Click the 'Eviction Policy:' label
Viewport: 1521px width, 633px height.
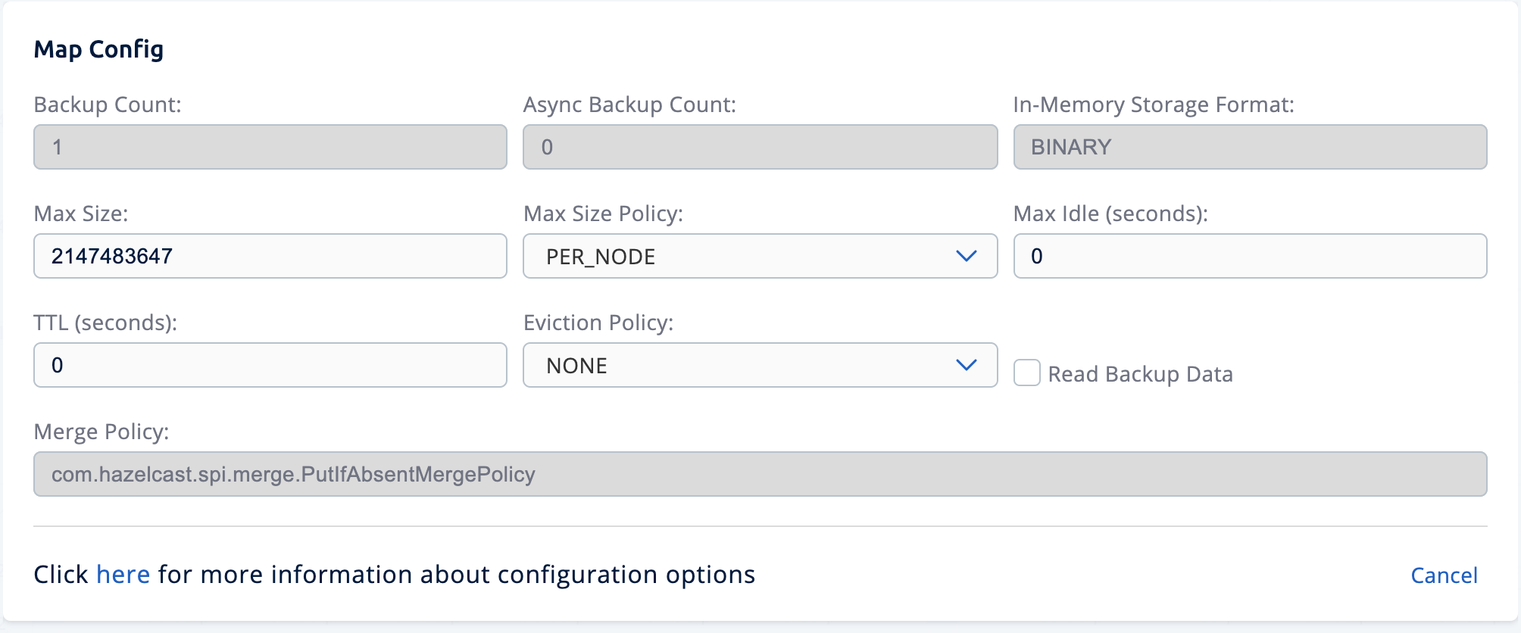(x=598, y=323)
